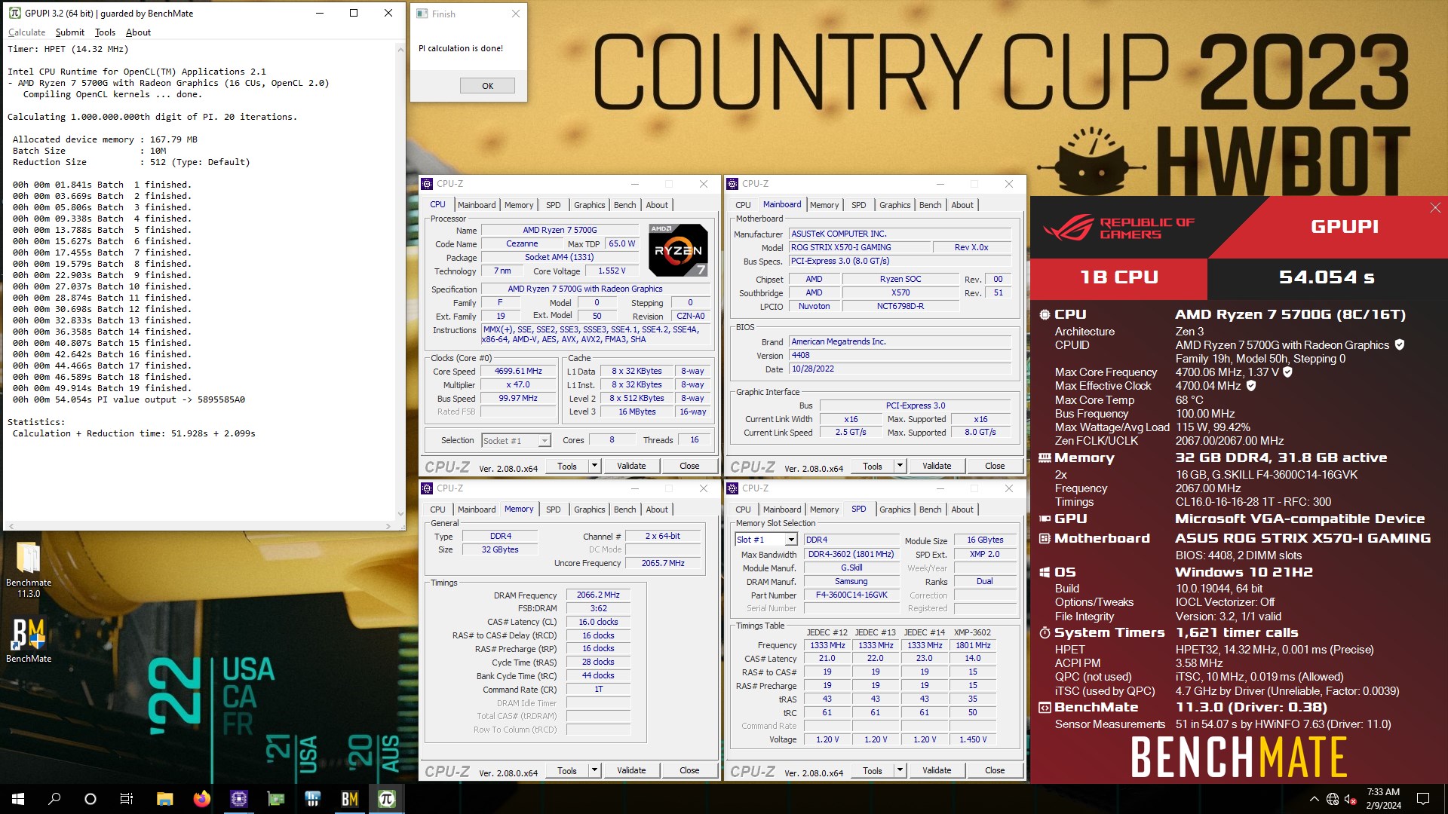Image resolution: width=1448 pixels, height=814 pixels.
Task: Open Slot #1 memory slot dropdown
Action: 766,540
